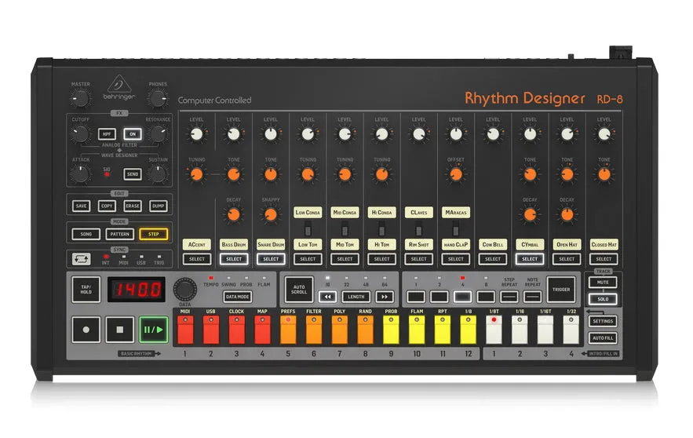The height and width of the screenshot is (438, 693).
Task: Click the ERASE edit button
Action: [133, 206]
